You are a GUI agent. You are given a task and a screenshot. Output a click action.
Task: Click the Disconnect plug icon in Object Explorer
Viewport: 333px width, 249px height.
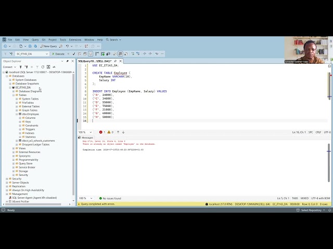tap(26, 67)
